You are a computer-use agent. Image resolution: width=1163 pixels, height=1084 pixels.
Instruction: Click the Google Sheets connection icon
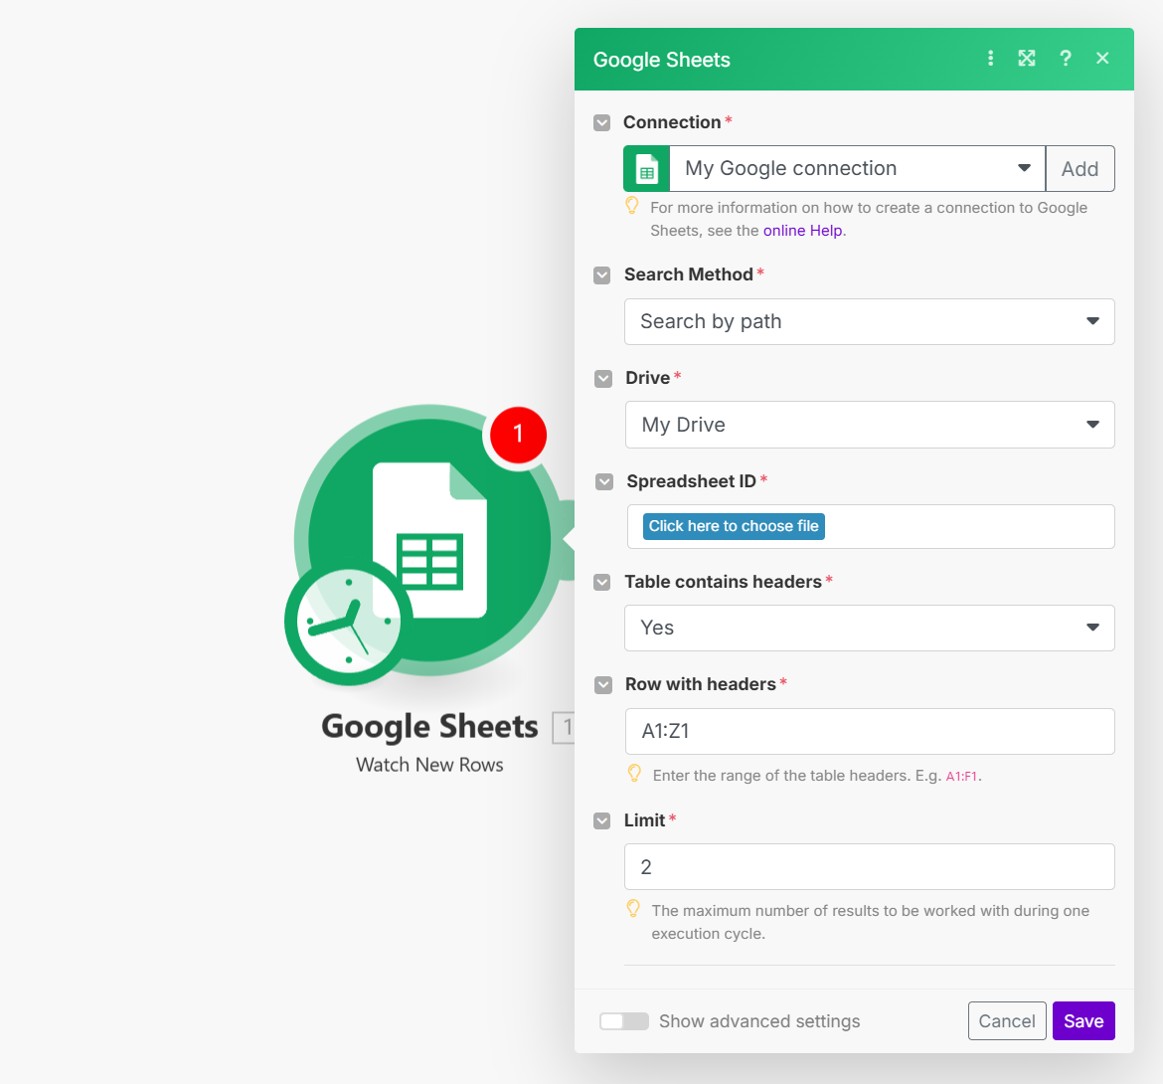[647, 168]
